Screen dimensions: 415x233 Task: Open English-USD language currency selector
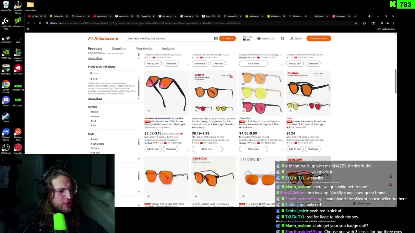(x=266, y=39)
